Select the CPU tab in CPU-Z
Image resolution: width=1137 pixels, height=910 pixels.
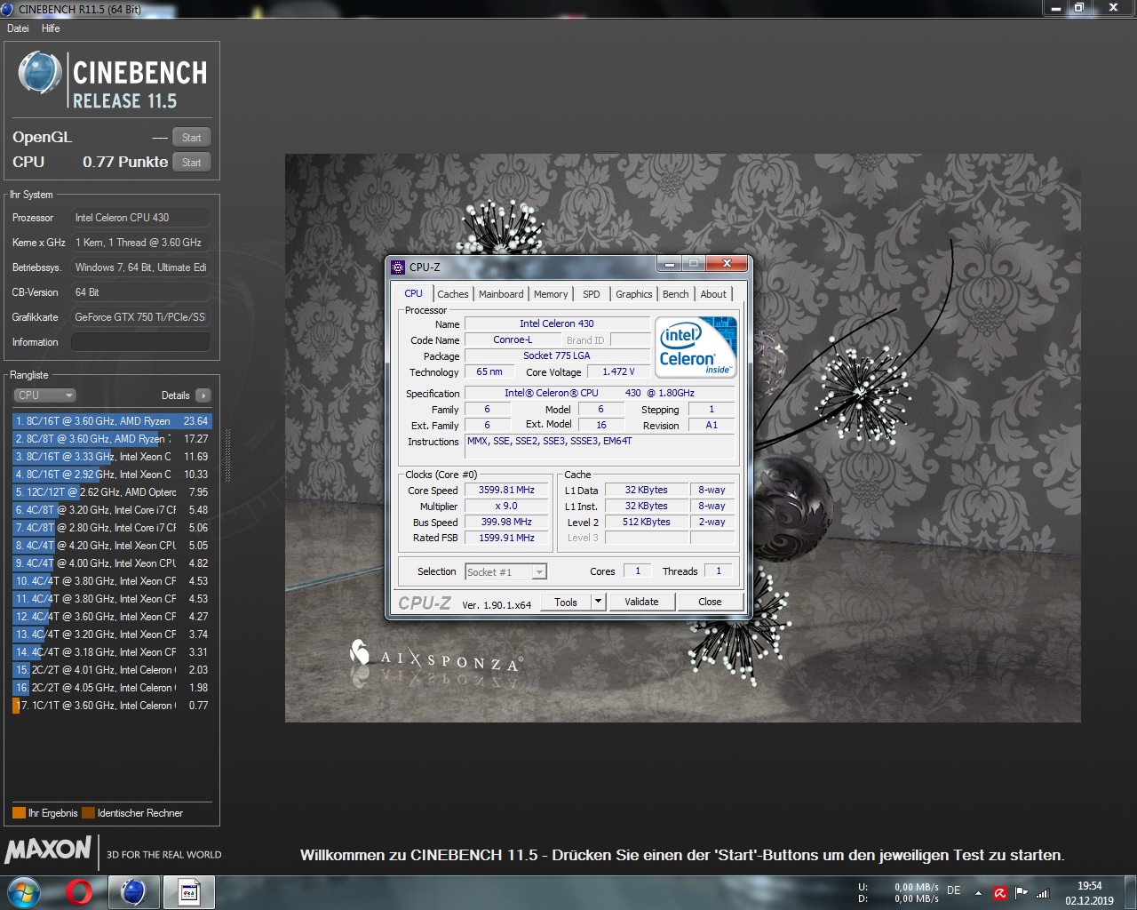pos(414,293)
